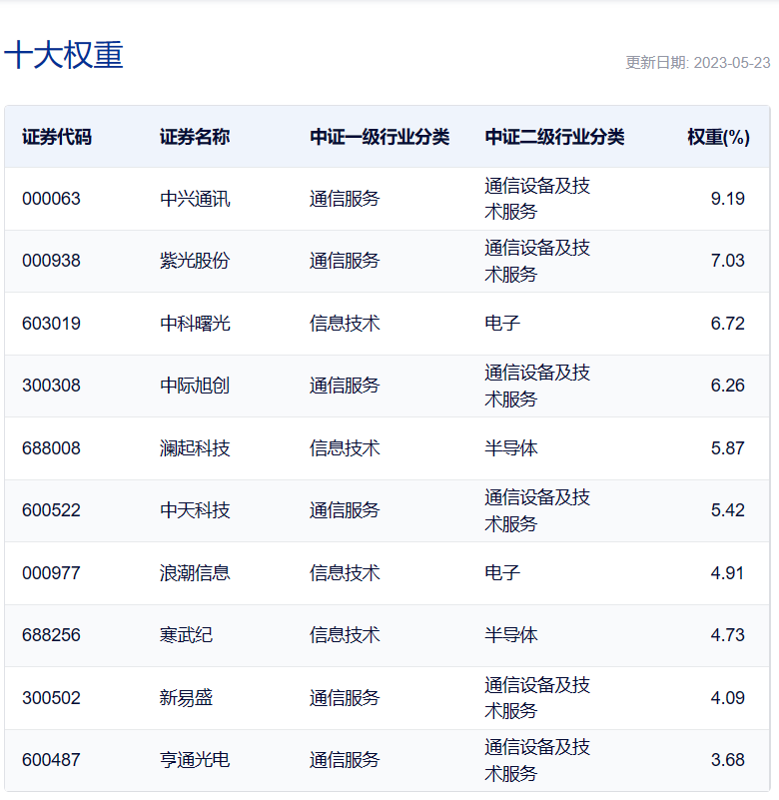Select stock code 300308

point(51,386)
